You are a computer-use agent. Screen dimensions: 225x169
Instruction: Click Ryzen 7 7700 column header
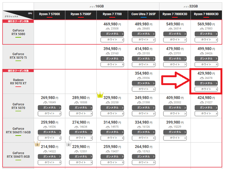coord(112,14)
